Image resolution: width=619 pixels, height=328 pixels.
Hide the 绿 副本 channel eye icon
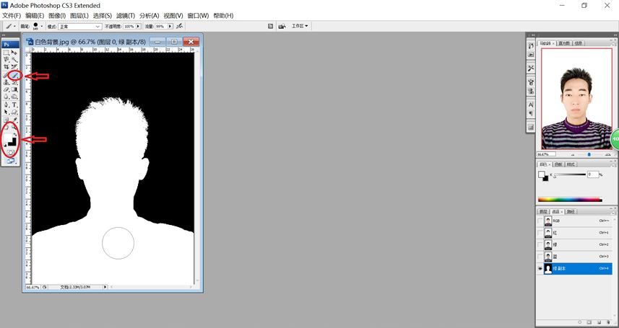(540, 268)
